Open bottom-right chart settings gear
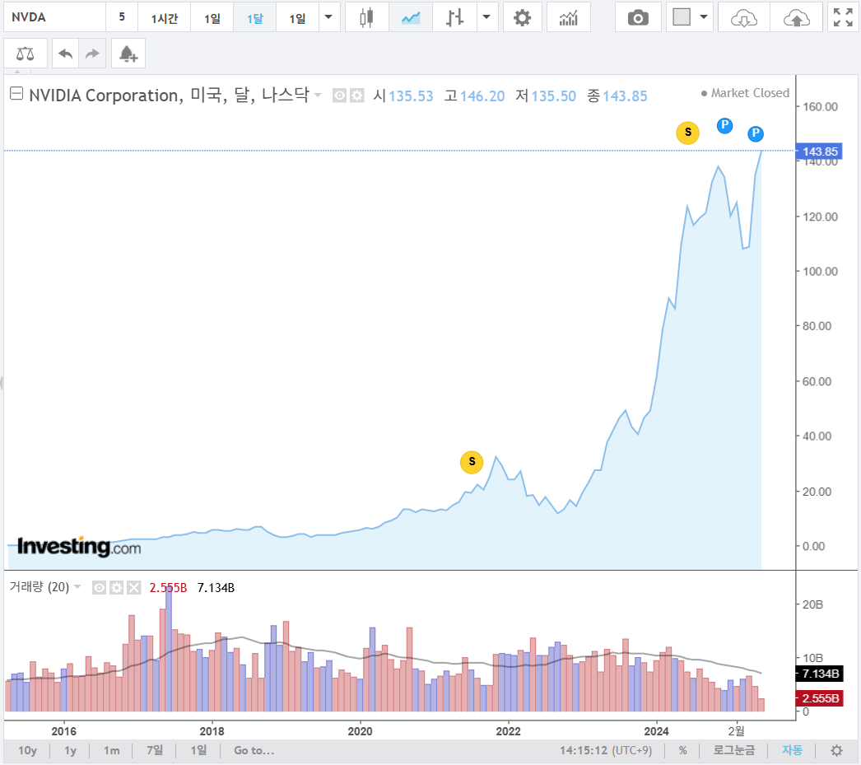The height and width of the screenshot is (765, 861). (836, 751)
